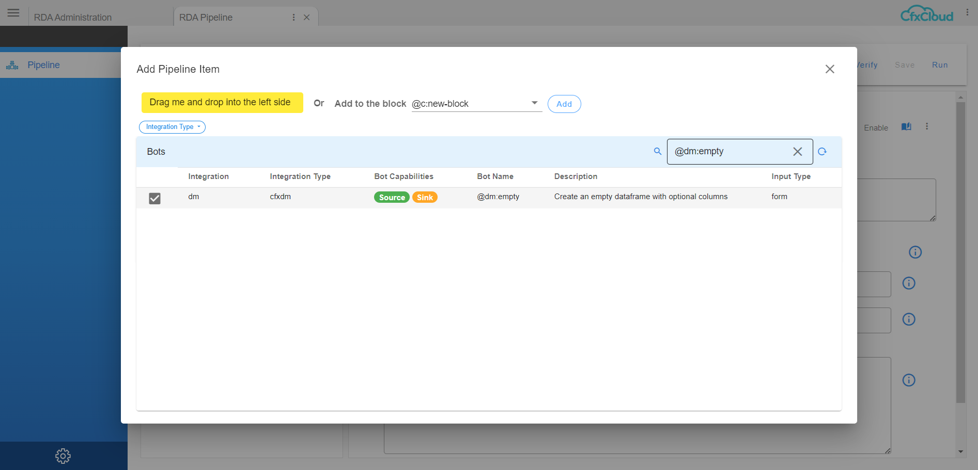Viewport: 978px width, 470px height.
Task: Run the pipeline
Action: pyautogui.click(x=940, y=64)
